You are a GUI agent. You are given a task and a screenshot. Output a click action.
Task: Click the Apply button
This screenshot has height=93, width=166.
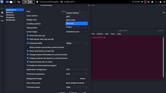[x=62, y=92]
